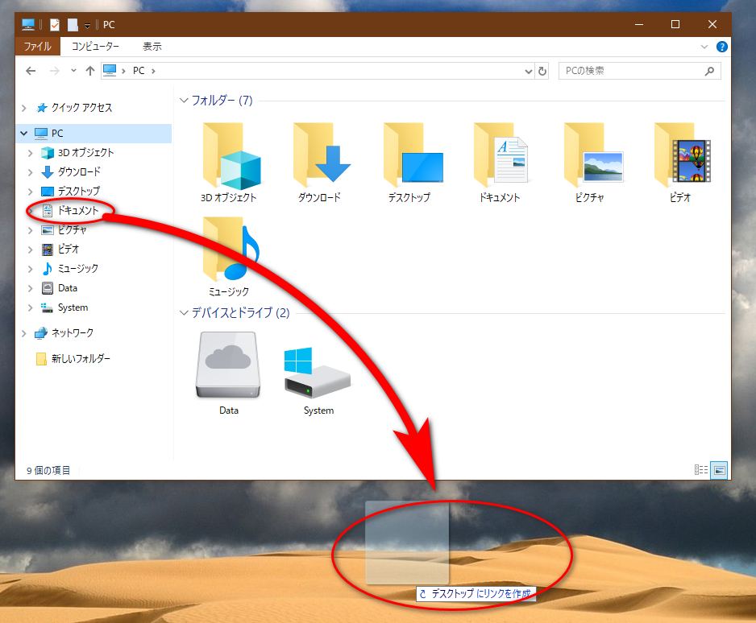The width and height of the screenshot is (756, 623).
Task: Select 新しいフォルダー in navigation pane
Action: [x=81, y=359]
